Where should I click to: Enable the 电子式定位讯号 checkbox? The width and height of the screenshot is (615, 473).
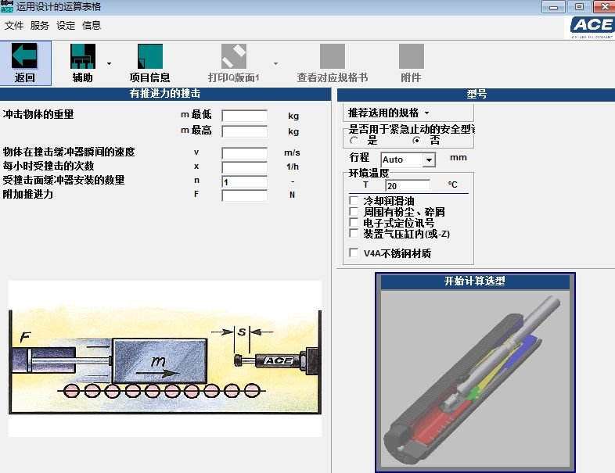pyautogui.click(x=354, y=223)
